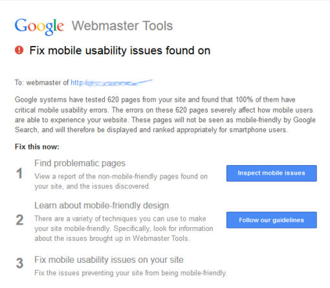Click the step number 2
The width and height of the screenshot is (330, 288).
(x=19, y=220)
